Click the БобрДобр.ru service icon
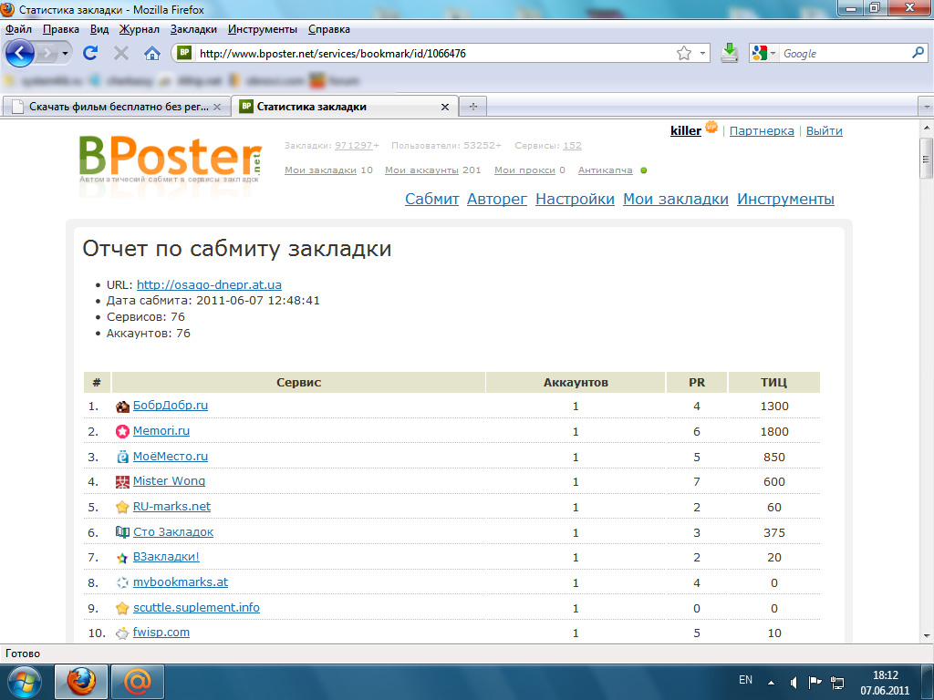Viewport: 934px width, 700px height. (x=122, y=407)
